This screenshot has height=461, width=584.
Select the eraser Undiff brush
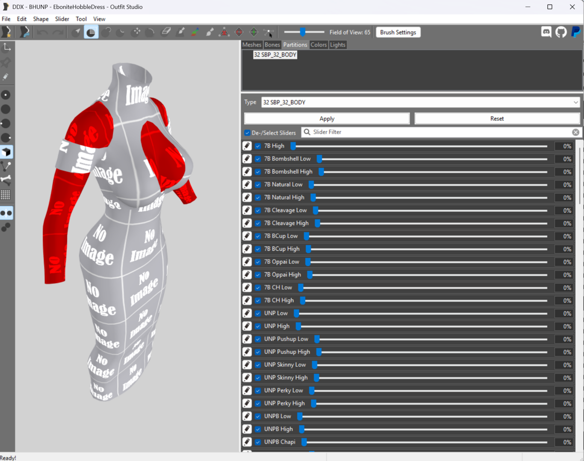pyautogui.click(x=166, y=32)
